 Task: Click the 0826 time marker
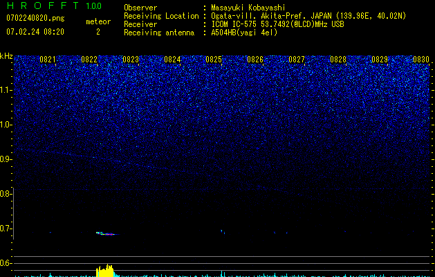255,60
